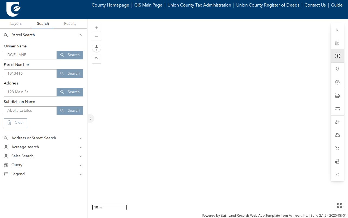
Task: Select the pointer arrow tool
Action: click(x=337, y=30)
